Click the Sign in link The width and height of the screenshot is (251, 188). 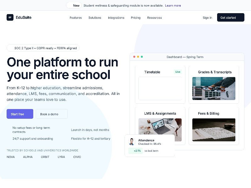tap(207, 18)
